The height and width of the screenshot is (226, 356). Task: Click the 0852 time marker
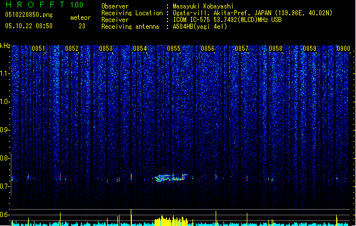[72, 49]
